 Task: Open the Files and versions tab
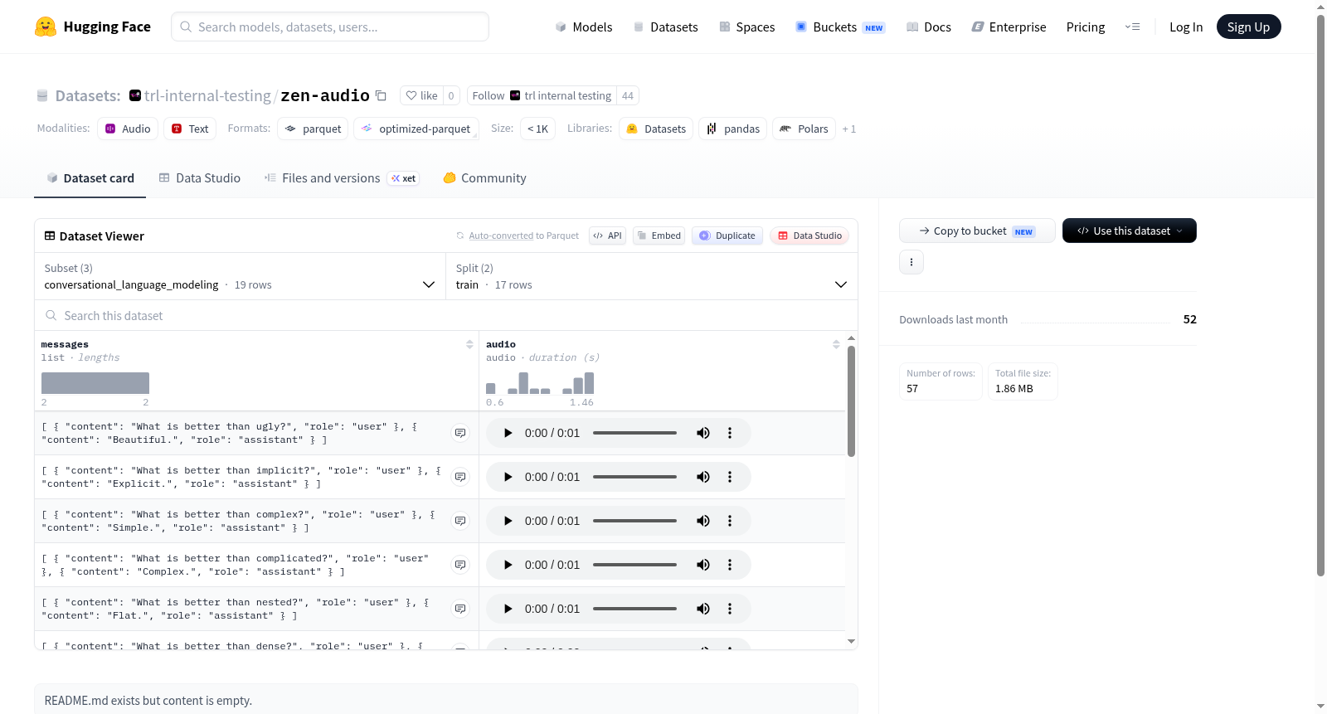[341, 178]
